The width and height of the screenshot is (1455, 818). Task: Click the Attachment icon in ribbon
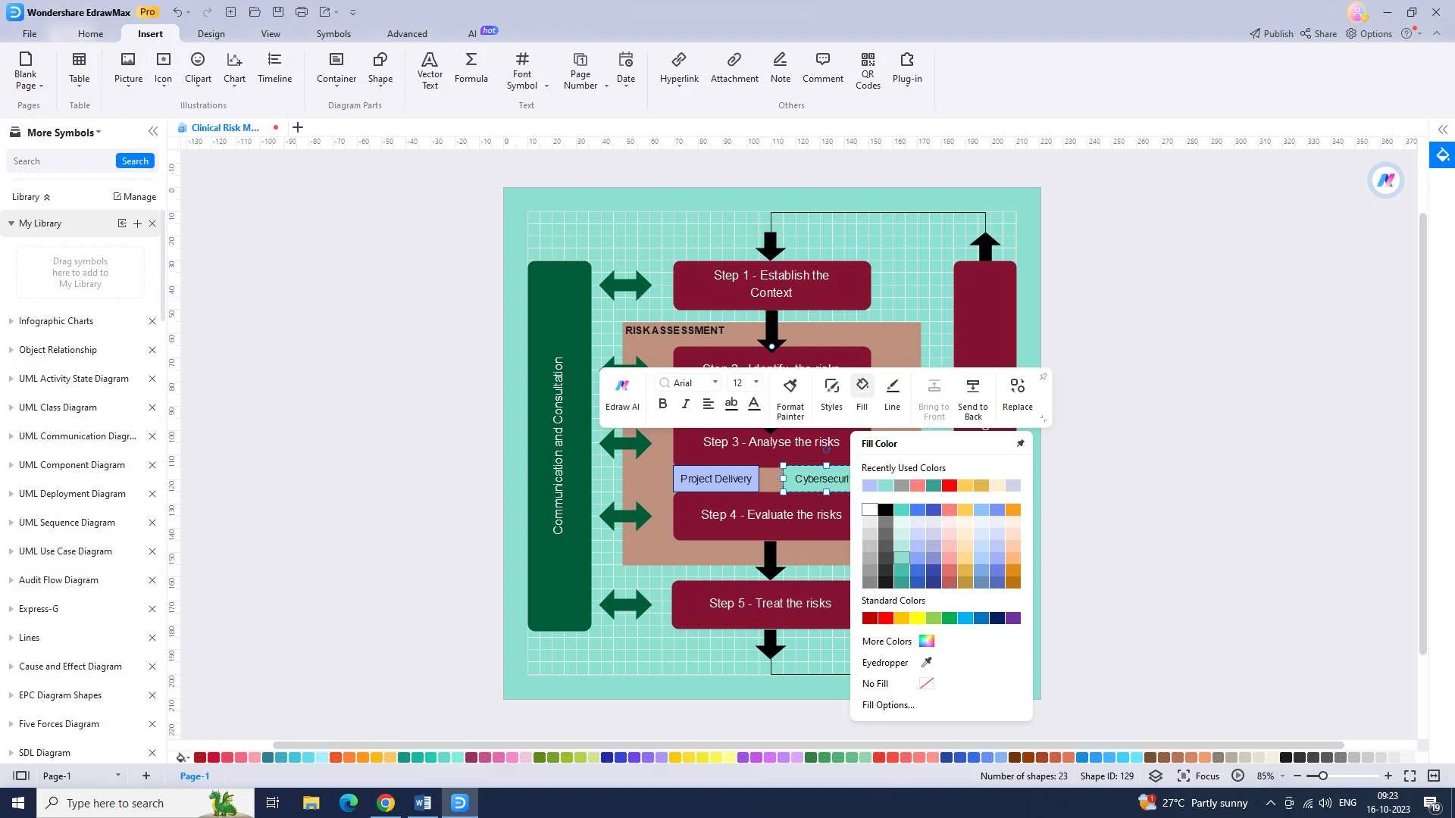point(734,67)
